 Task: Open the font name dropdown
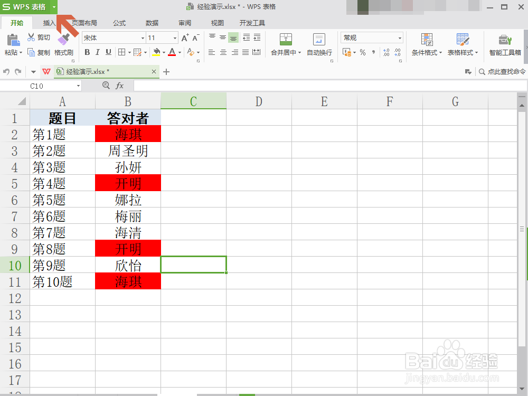click(x=143, y=37)
